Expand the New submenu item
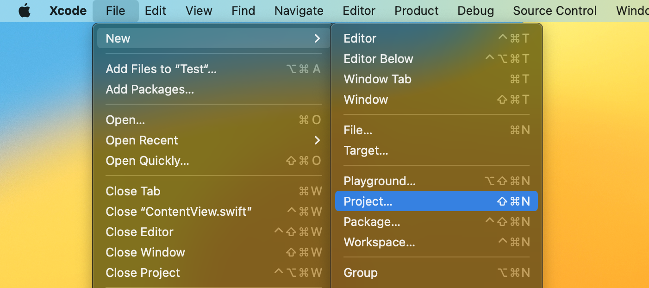The image size is (649, 288). tap(213, 38)
